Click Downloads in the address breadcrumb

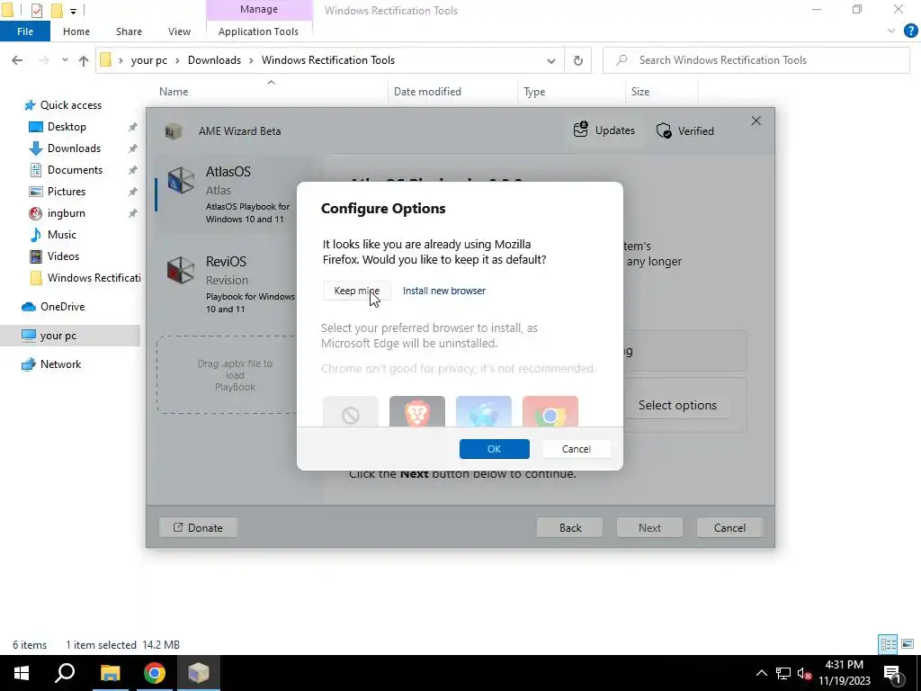[214, 60]
